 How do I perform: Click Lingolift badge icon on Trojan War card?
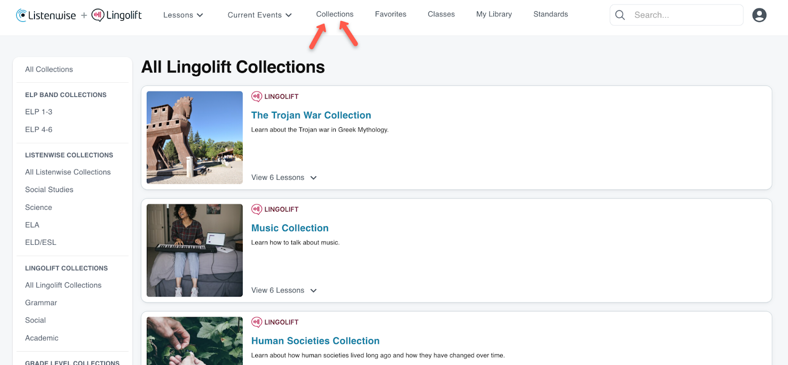[257, 97]
